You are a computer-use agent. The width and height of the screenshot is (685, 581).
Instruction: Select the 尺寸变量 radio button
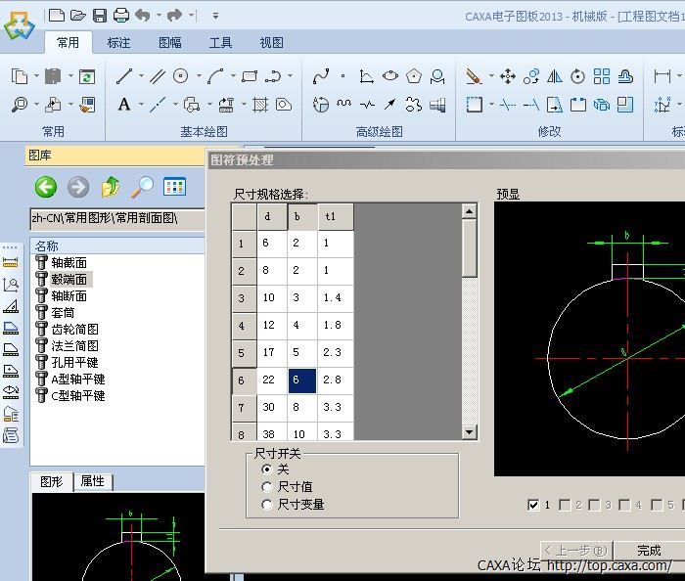267,505
